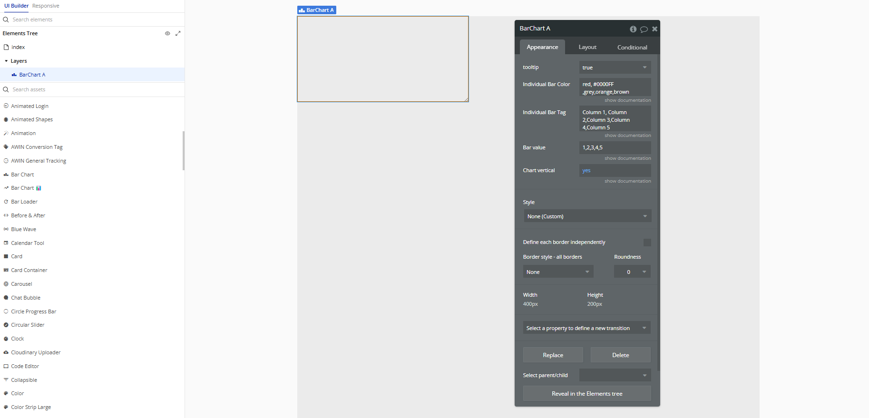Select the Code Editor icon
This screenshot has width=869, height=418.
tap(6, 366)
